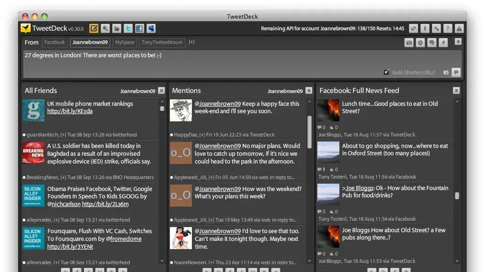485x272 pixels.
Task: Click the warning triangle notification icon
Action: point(459,28)
